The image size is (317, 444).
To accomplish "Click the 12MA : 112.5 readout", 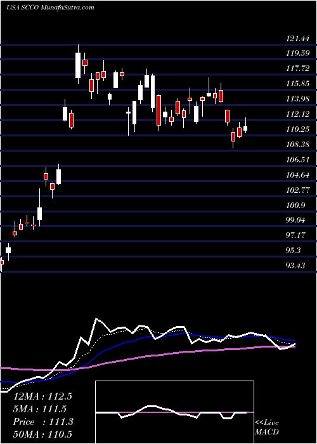I will point(42,396).
